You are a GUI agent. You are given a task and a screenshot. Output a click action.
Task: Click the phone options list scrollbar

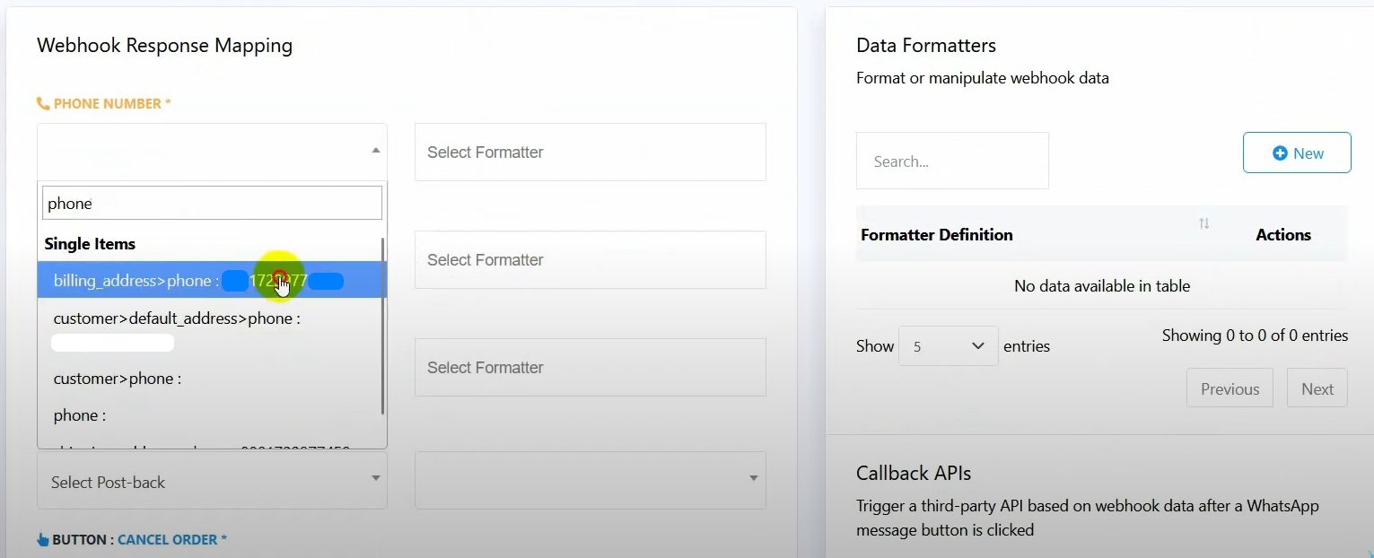pyautogui.click(x=384, y=325)
